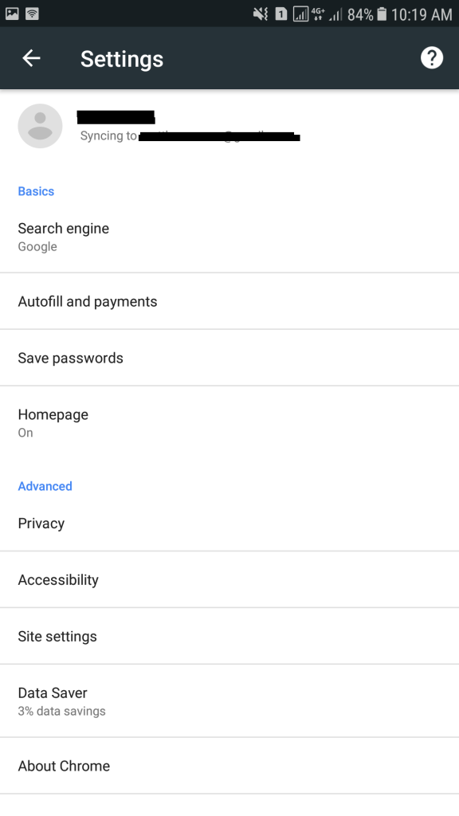Tap the muted vibrate icon in status bar

click(261, 14)
